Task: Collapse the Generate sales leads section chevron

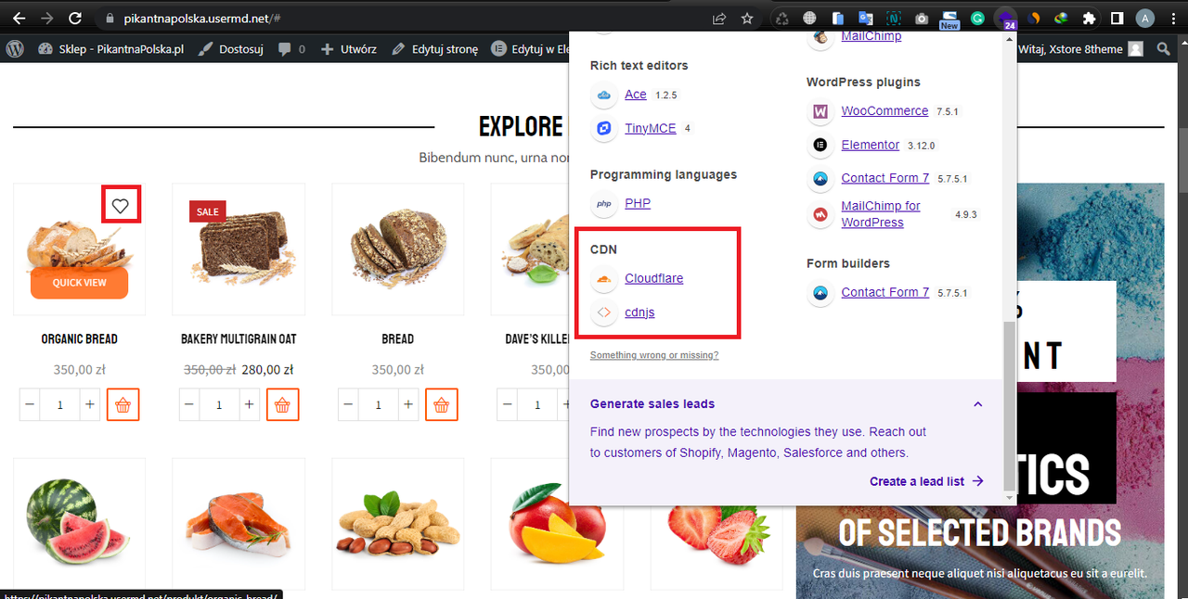Action: (x=977, y=404)
